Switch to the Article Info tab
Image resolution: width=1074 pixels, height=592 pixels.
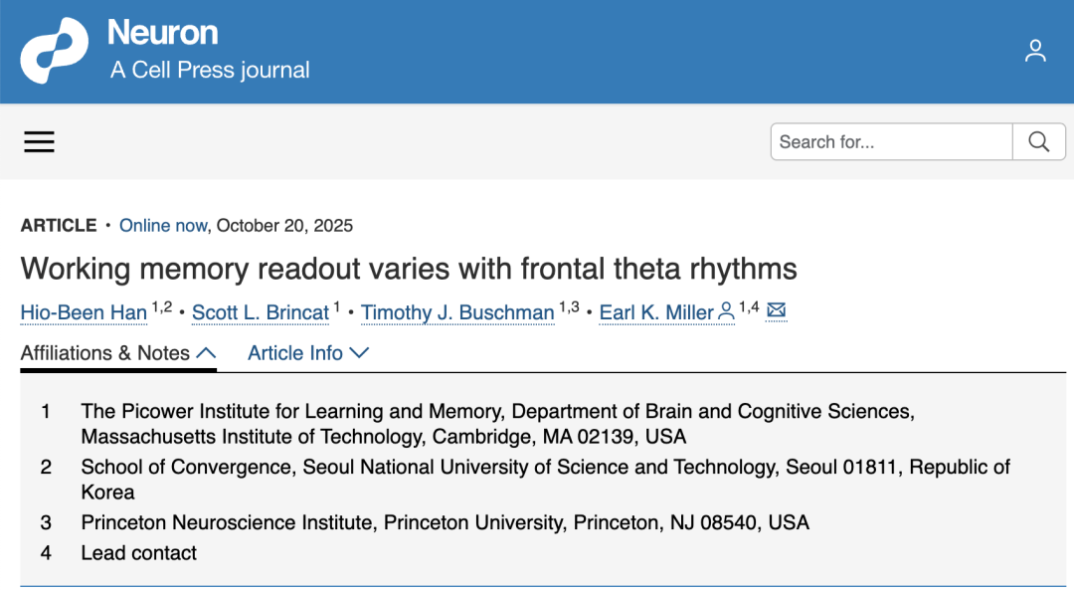(x=308, y=353)
